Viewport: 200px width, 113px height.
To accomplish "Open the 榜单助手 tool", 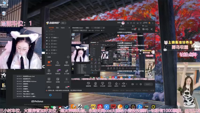I will 49,80.
